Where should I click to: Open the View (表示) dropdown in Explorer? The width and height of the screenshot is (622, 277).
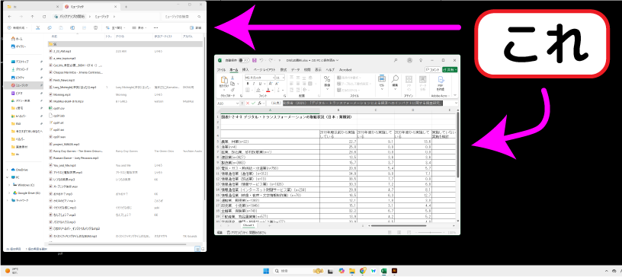point(139,27)
